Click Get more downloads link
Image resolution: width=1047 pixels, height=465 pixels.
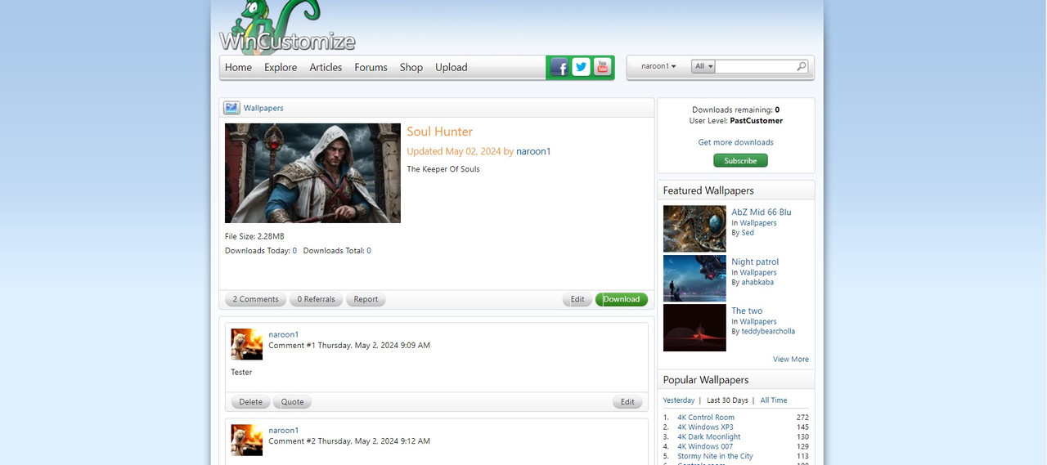735,142
